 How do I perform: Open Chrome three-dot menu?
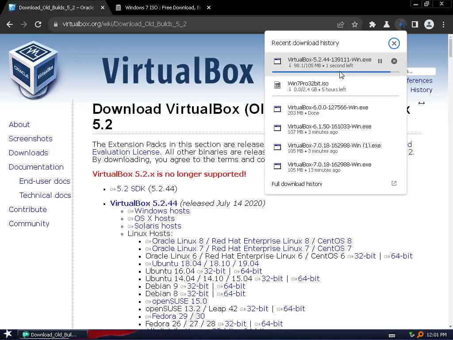pyautogui.click(x=443, y=25)
